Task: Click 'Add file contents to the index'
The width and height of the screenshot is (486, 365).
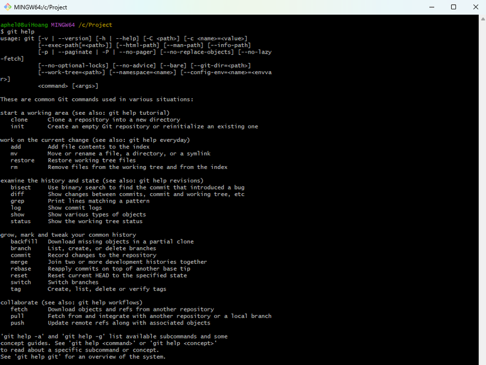Action: [98, 147]
